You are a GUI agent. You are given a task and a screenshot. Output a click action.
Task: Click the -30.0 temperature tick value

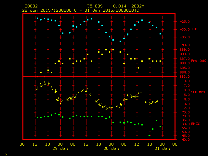pos(185,30)
